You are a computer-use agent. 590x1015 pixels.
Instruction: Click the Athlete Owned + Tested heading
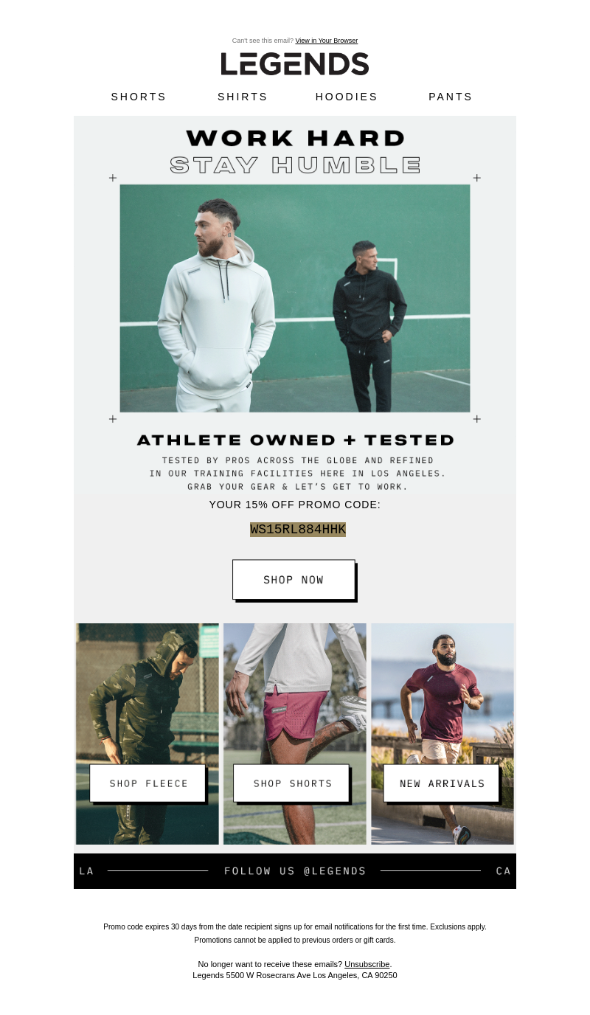tap(295, 440)
